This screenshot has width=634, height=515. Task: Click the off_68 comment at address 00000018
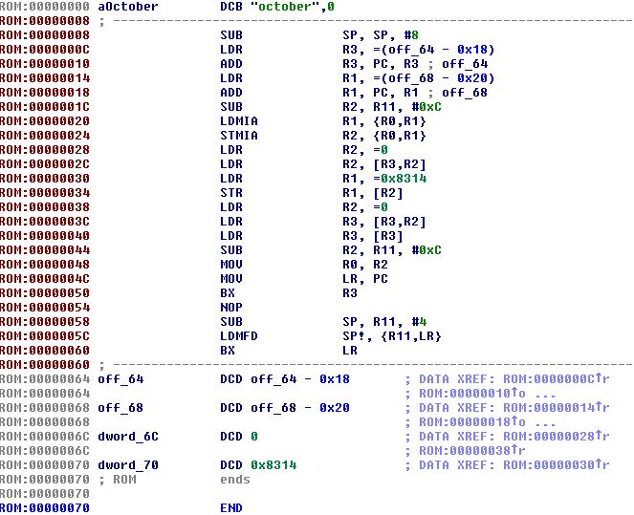pyautogui.click(x=465, y=93)
